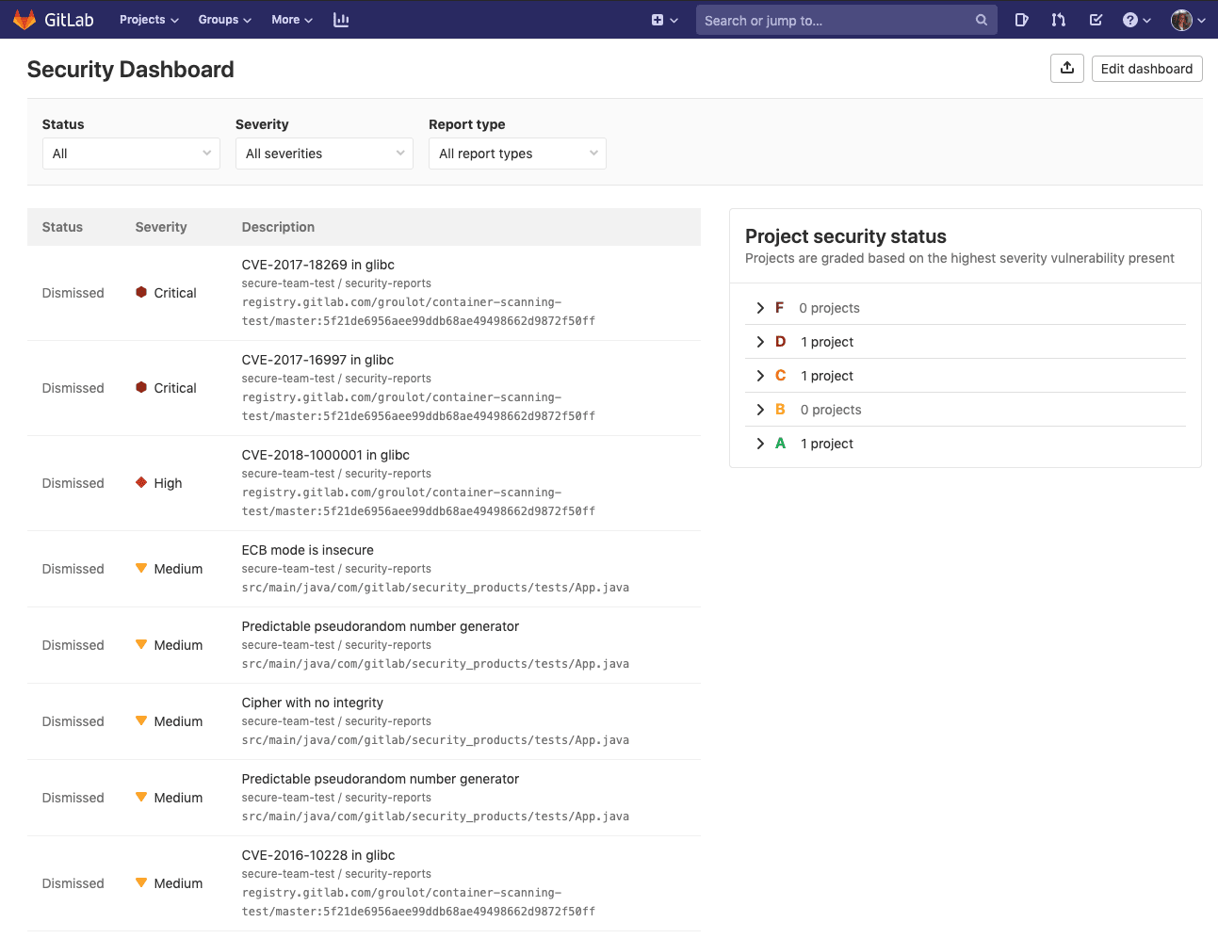Click the Edit dashboard button

pyautogui.click(x=1146, y=68)
